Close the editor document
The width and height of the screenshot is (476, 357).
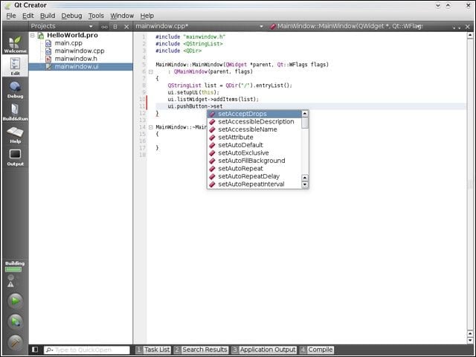(468, 27)
